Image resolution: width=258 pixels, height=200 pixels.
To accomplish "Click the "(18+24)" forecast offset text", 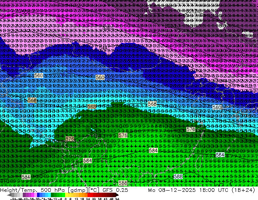I will pyautogui.click(x=243, y=190).
